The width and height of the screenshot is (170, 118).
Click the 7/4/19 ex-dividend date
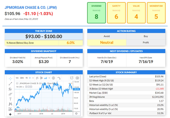[107, 62]
